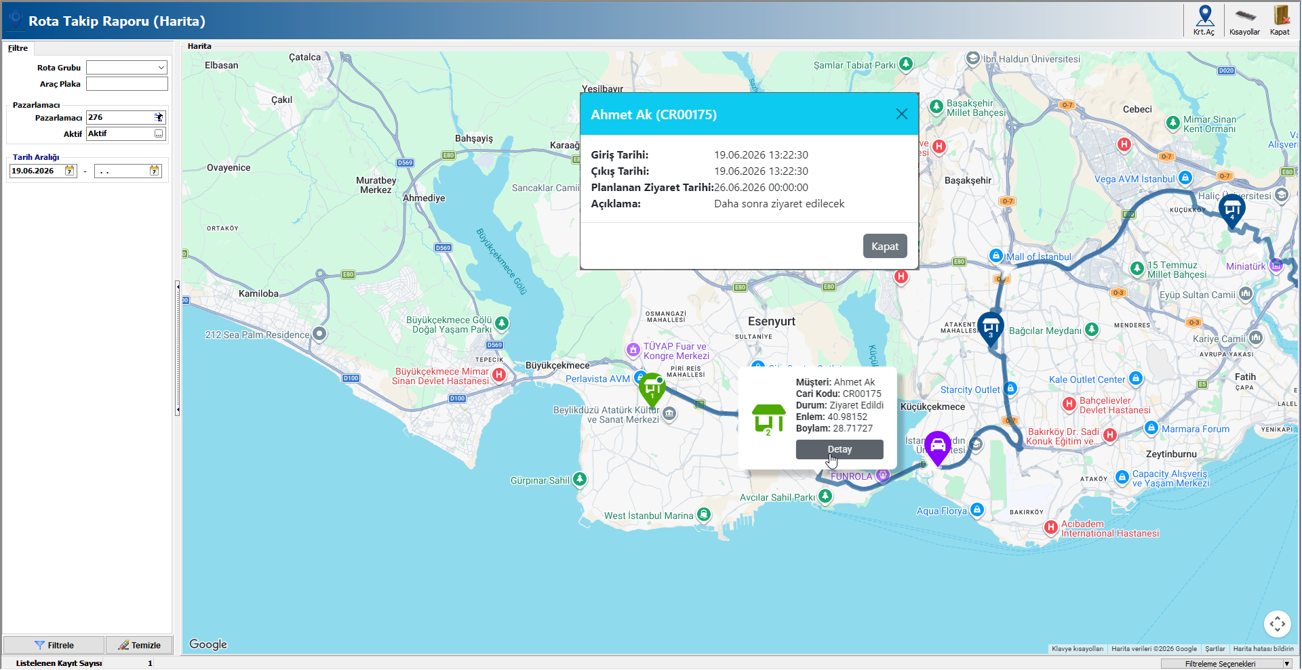Select the Filtre tab

pyautogui.click(x=18, y=48)
